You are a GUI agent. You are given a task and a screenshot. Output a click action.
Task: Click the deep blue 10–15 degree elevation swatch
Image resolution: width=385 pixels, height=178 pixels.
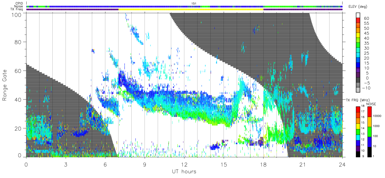click(x=358, y=66)
